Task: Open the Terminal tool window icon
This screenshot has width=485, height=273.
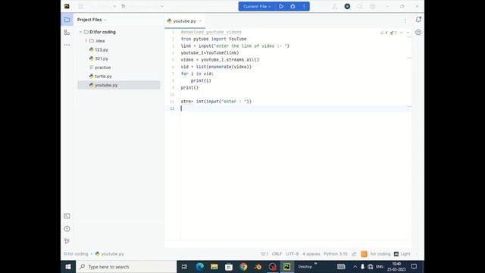Action: coord(67,216)
